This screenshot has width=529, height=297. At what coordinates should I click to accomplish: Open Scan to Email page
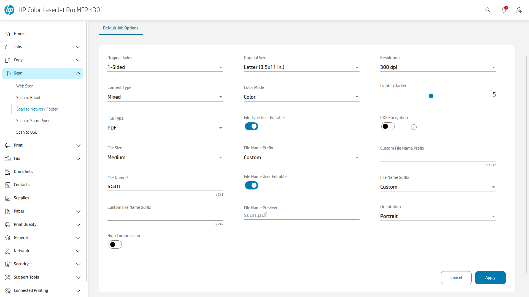[28, 98]
